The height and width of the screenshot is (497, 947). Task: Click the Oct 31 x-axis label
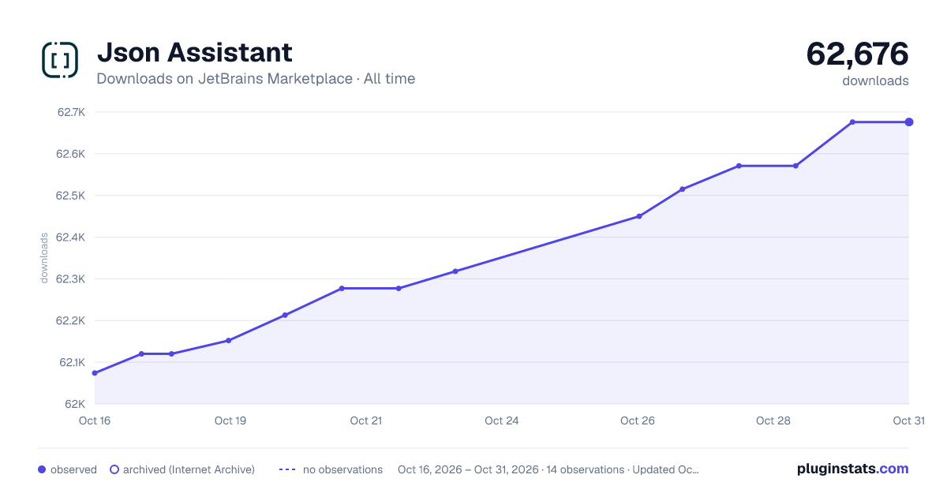click(908, 420)
